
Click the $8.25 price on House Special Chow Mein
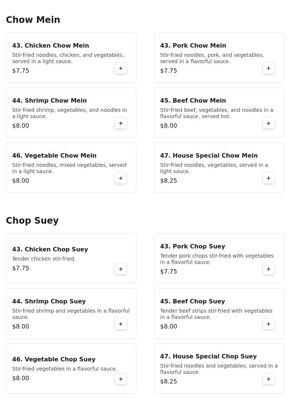click(168, 181)
